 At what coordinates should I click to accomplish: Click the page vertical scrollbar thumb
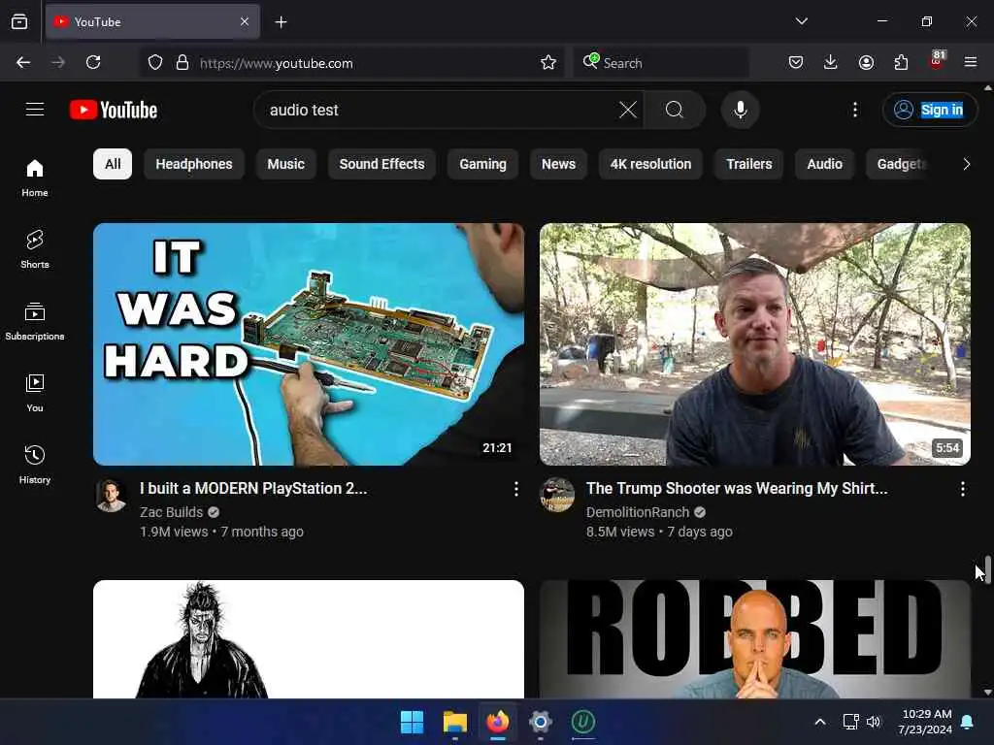987,568
